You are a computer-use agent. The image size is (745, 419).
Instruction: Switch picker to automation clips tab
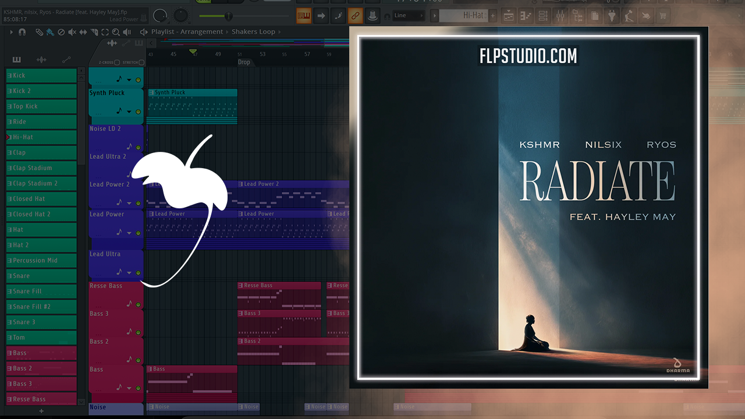[x=66, y=59]
